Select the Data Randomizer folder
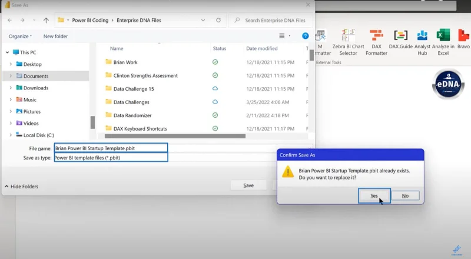Screen dimensions: 471x259 click(132, 115)
